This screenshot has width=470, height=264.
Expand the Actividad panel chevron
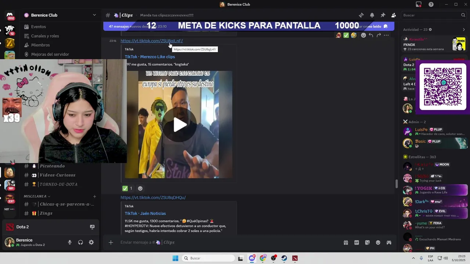(x=464, y=30)
